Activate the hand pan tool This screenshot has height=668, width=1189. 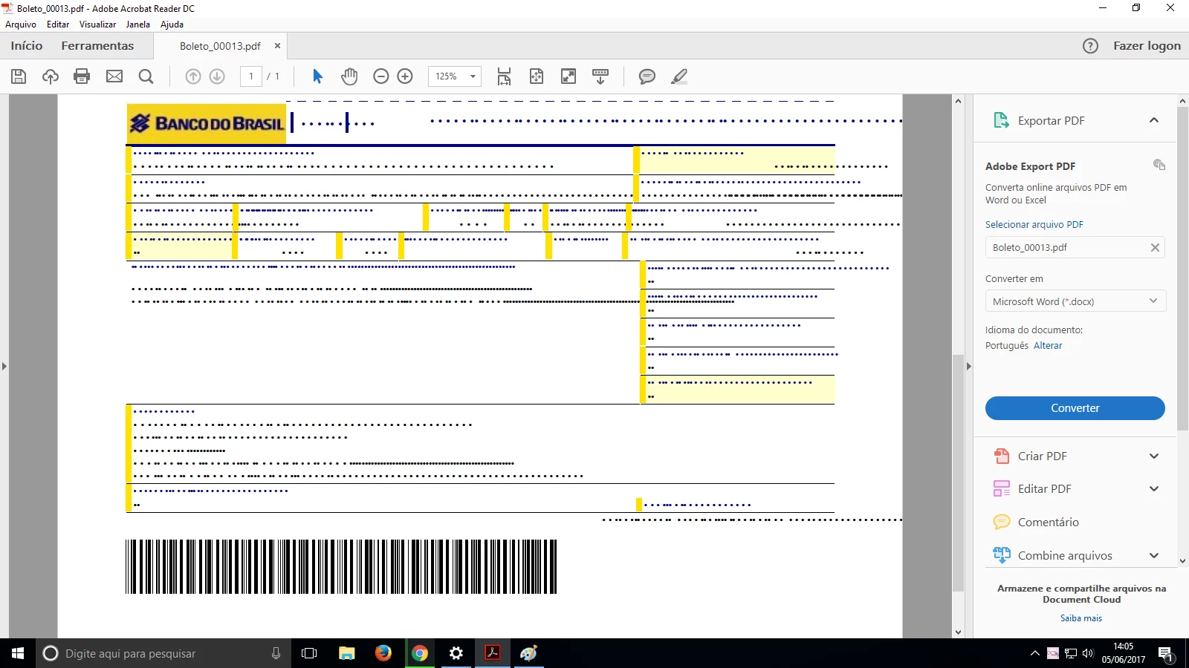point(349,76)
